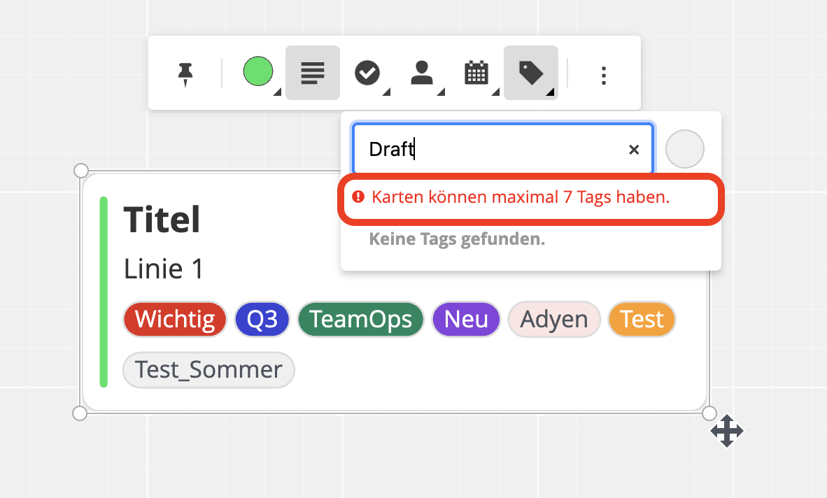Select the purple Neu tag
The image size is (827, 498).
(x=466, y=320)
